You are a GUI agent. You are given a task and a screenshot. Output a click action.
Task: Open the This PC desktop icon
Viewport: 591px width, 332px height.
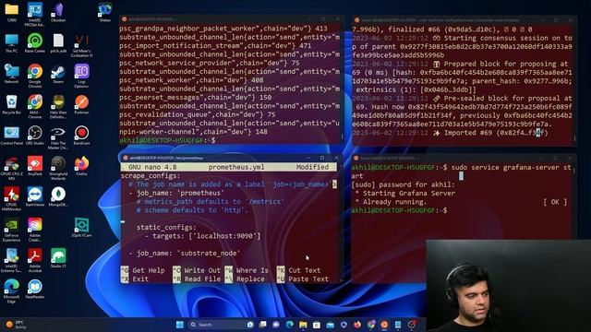[11, 42]
